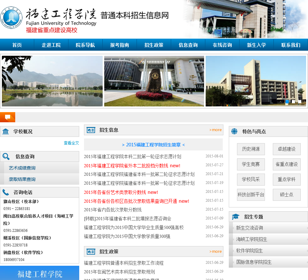Click the magnifier icon beside 信息查询
This screenshot has width=308, height=280.
click(6, 156)
